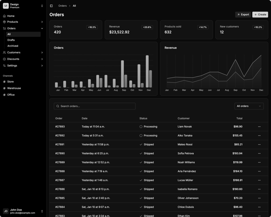Screen dimensions: 271x217
Task: Click the Home icon in sidebar
Action: (x=4, y=16)
